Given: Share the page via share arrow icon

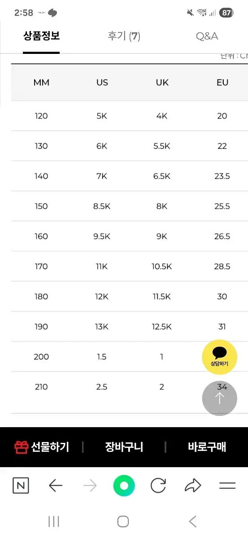Looking at the screenshot, I should click(x=193, y=486).
